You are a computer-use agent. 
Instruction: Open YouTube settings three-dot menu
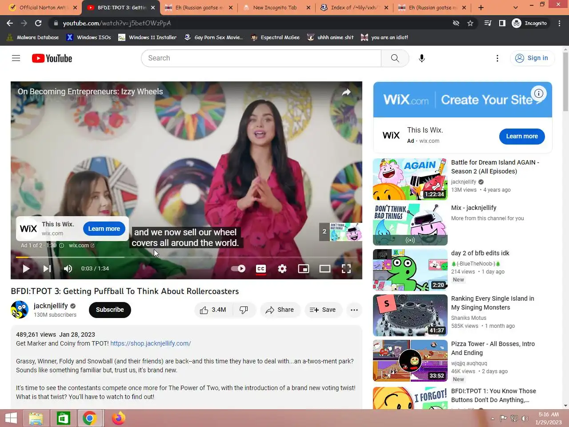pyautogui.click(x=497, y=58)
